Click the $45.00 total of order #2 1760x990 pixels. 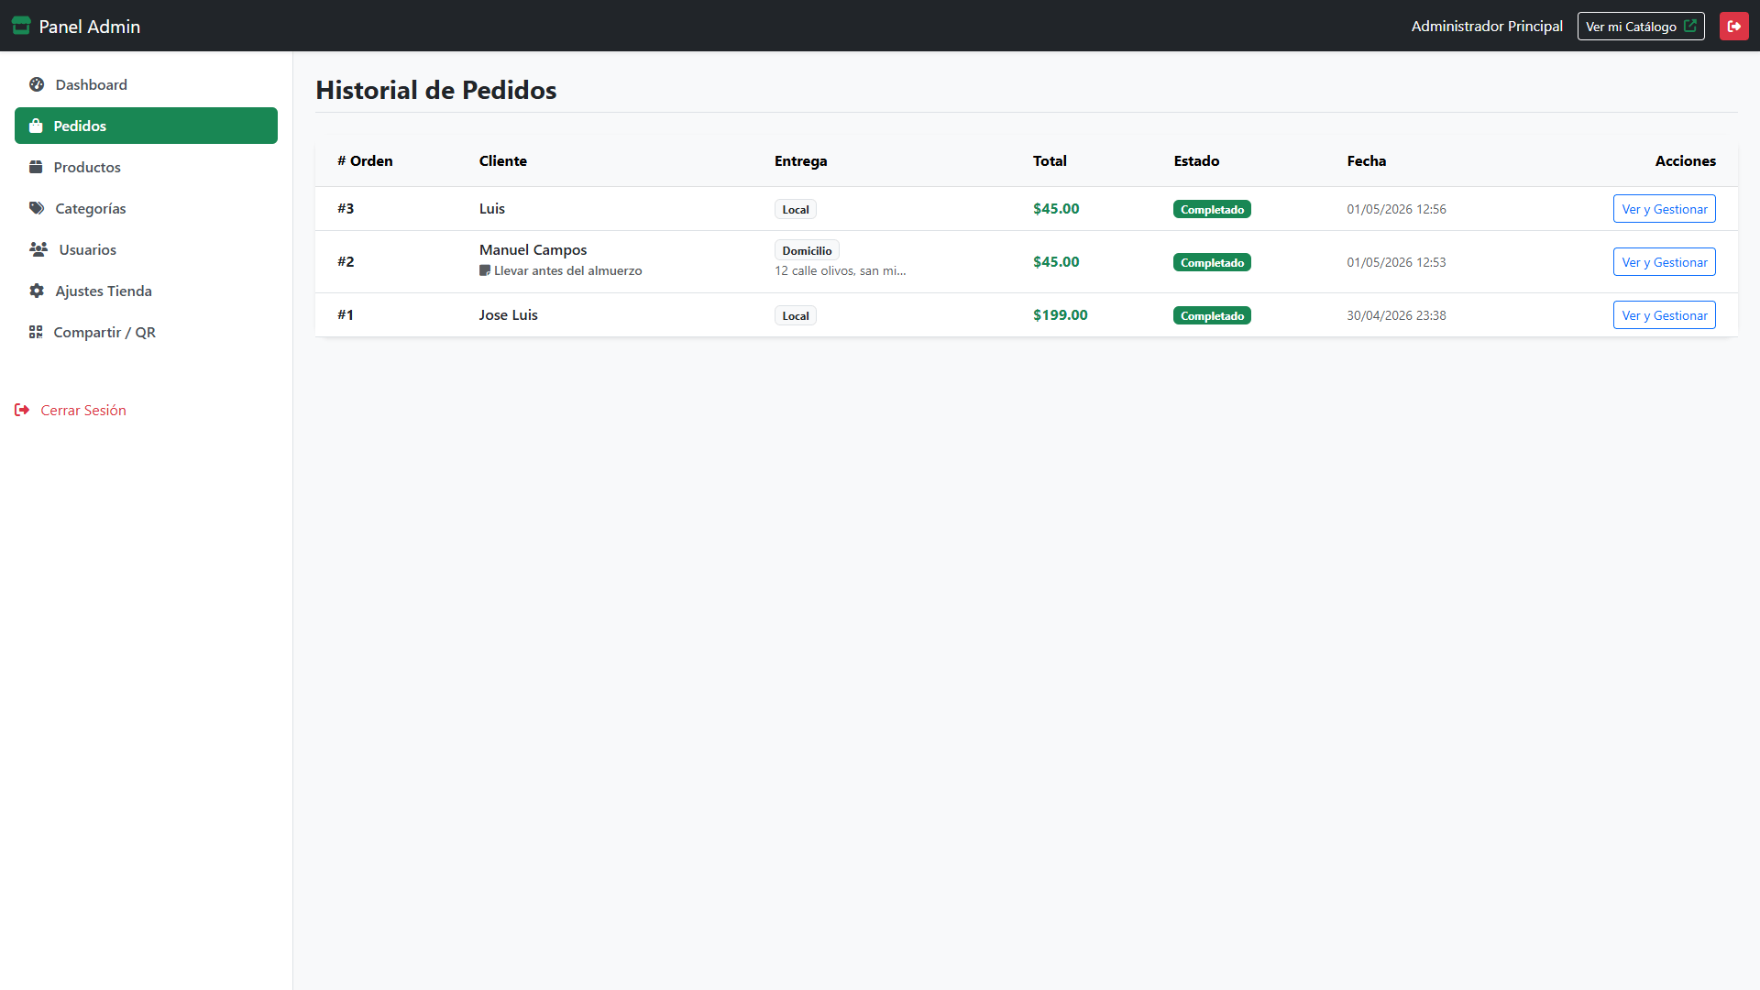point(1056,261)
